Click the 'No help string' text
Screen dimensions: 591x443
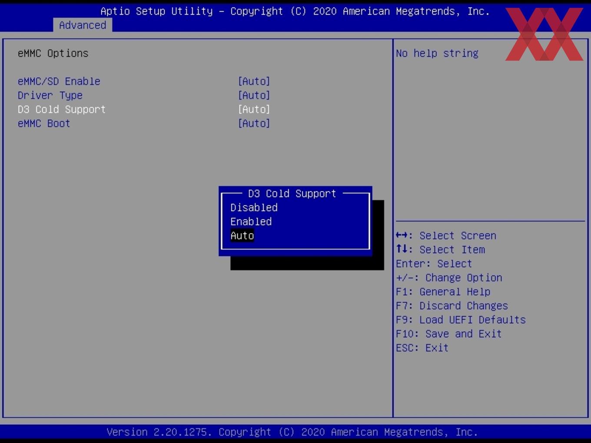pos(437,53)
